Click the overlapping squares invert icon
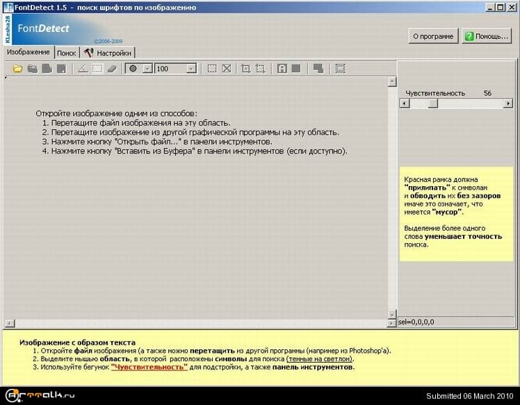520x405 pixels. coord(318,69)
